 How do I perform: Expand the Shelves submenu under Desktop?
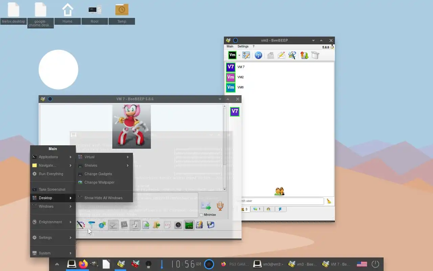coord(104,166)
